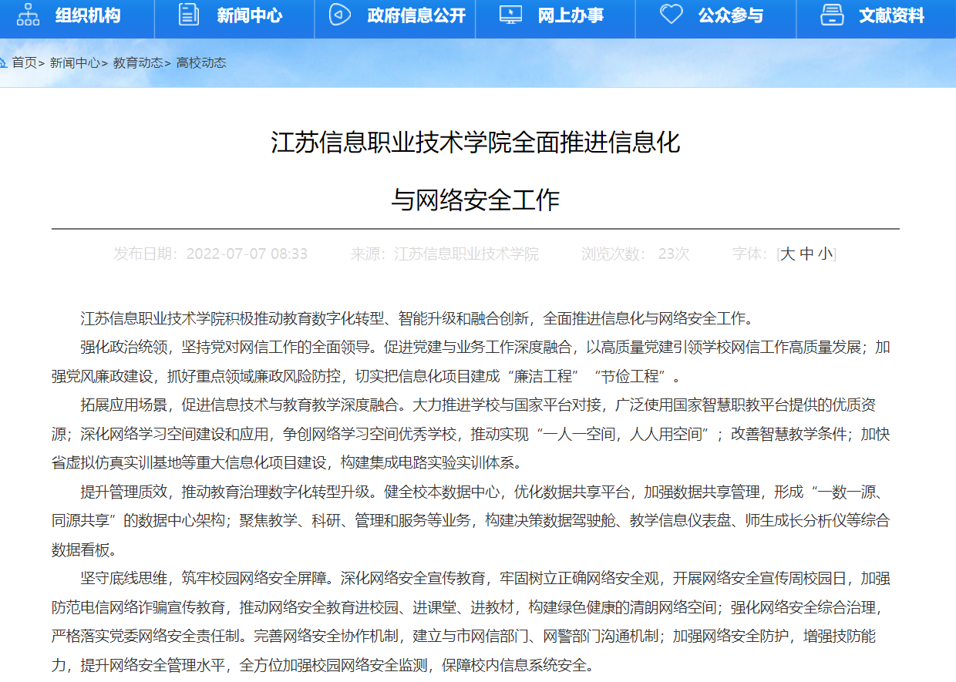Click paragraph starting 坚守底线思维
This screenshot has width=956, height=682.
(471, 621)
